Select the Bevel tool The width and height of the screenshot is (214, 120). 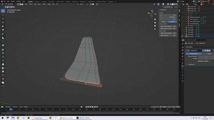[3, 53]
